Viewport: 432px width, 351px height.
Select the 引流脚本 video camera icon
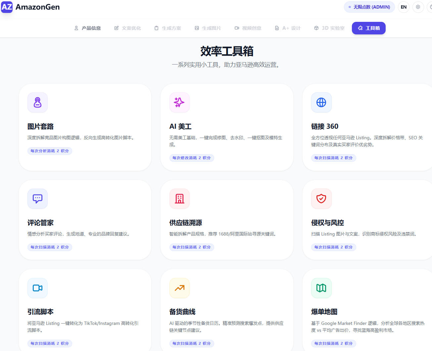pos(37,288)
